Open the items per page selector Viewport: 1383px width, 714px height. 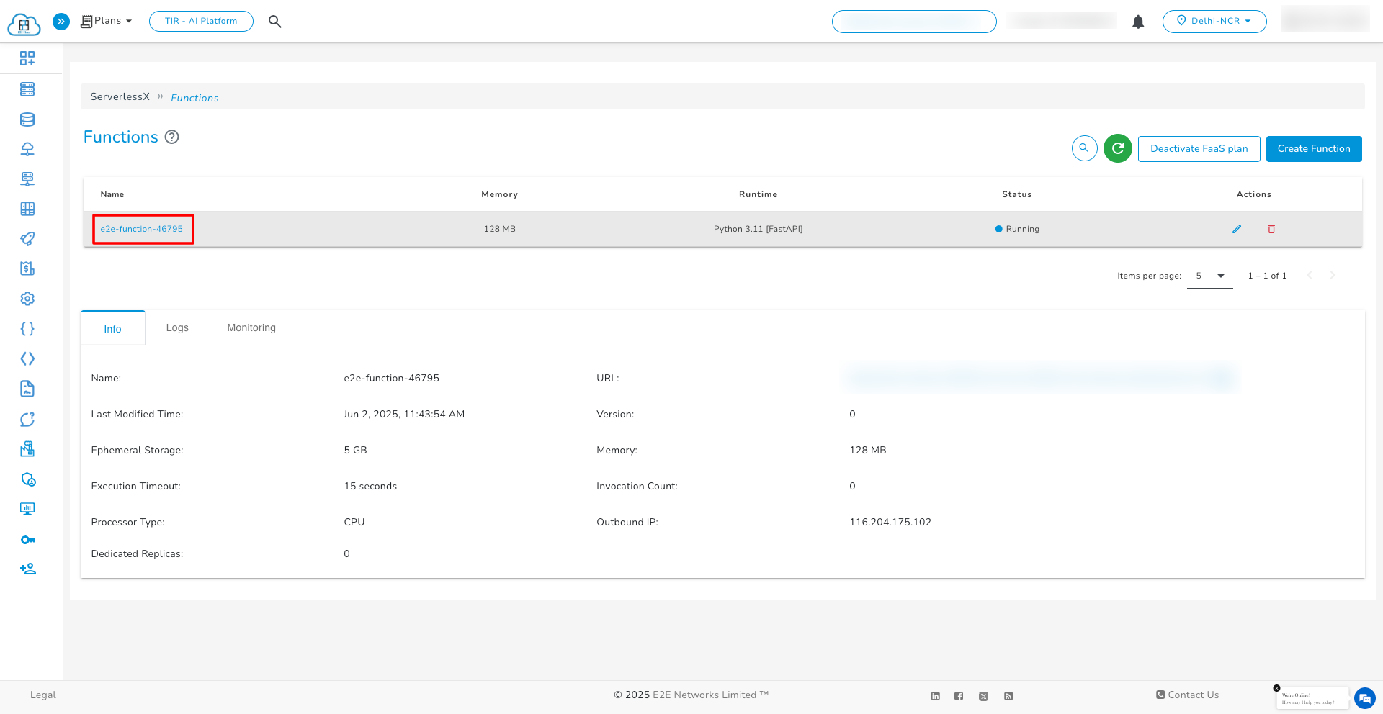[1209, 276]
